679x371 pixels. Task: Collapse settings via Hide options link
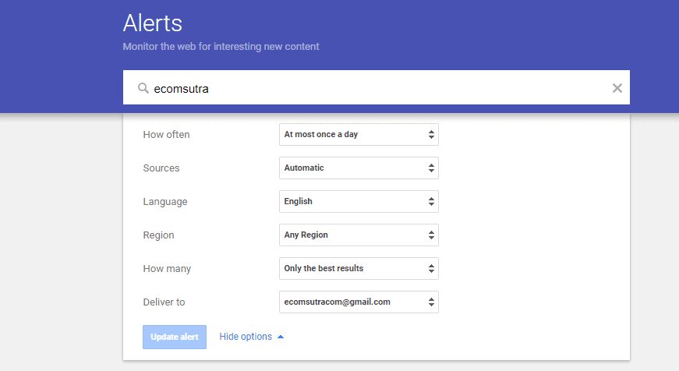click(246, 337)
